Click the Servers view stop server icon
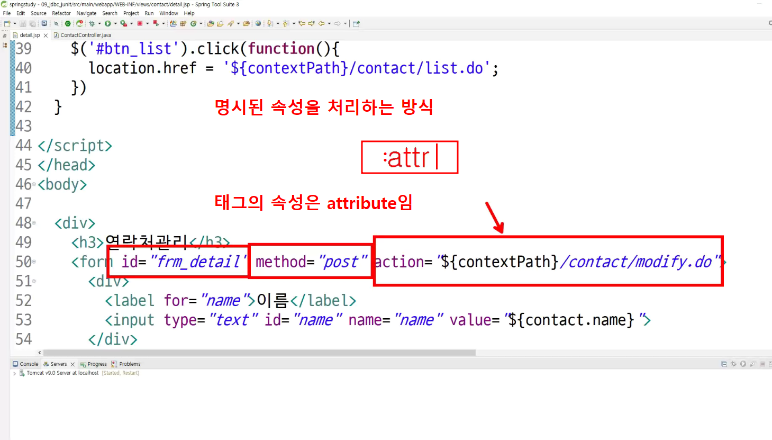This screenshot has width=772, height=440. tap(762, 364)
